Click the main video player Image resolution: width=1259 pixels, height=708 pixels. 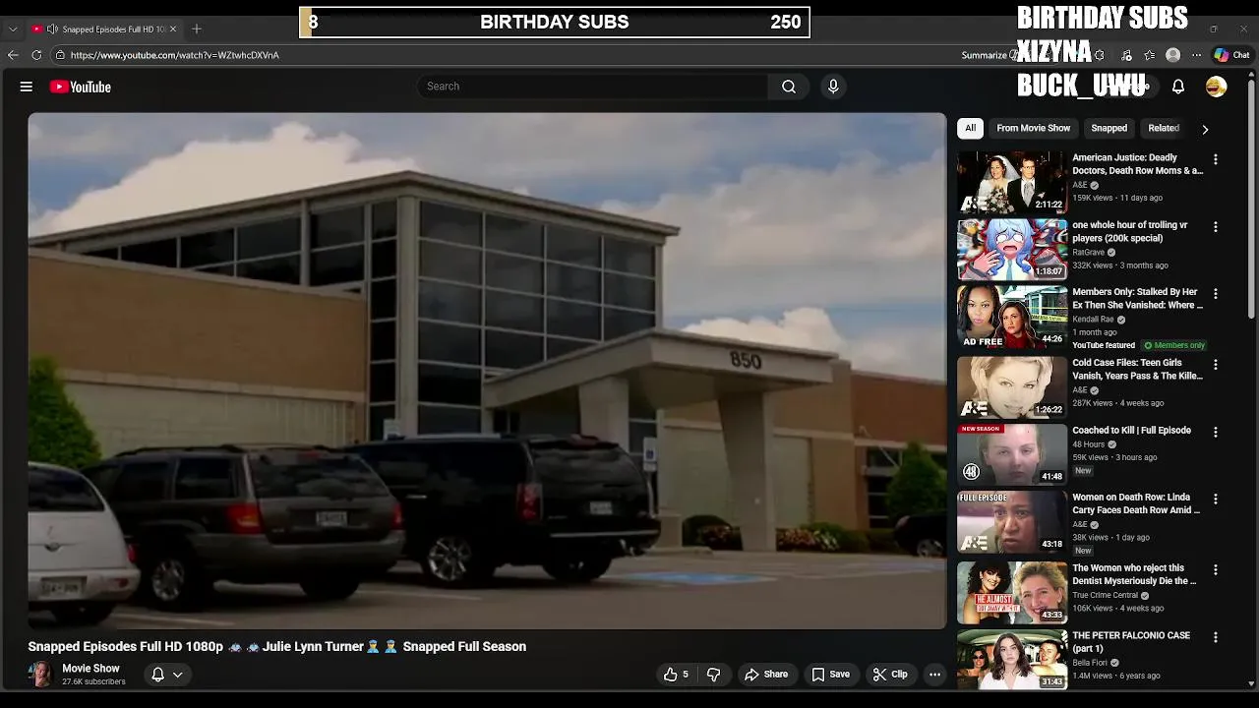(487, 371)
